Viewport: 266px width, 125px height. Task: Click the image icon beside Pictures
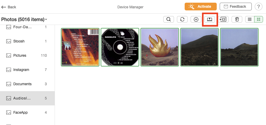tap(9, 56)
